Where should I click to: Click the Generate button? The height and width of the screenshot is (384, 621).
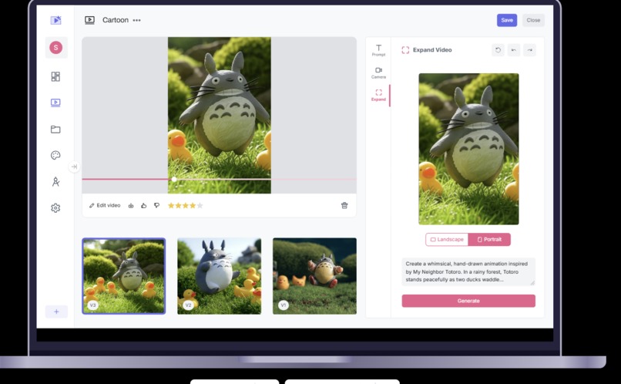(x=468, y=301)
